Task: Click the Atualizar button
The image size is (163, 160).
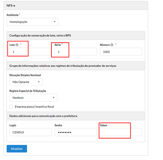Action: pyautogui.click(x=17, y=149)
